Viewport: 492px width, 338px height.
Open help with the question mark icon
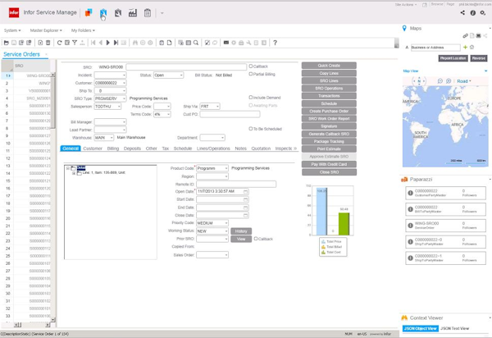275,43
